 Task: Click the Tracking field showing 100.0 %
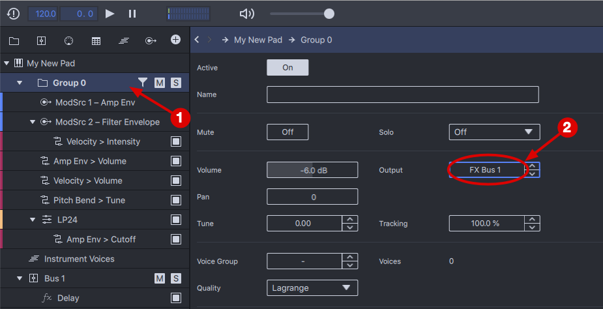pos(486,223)
